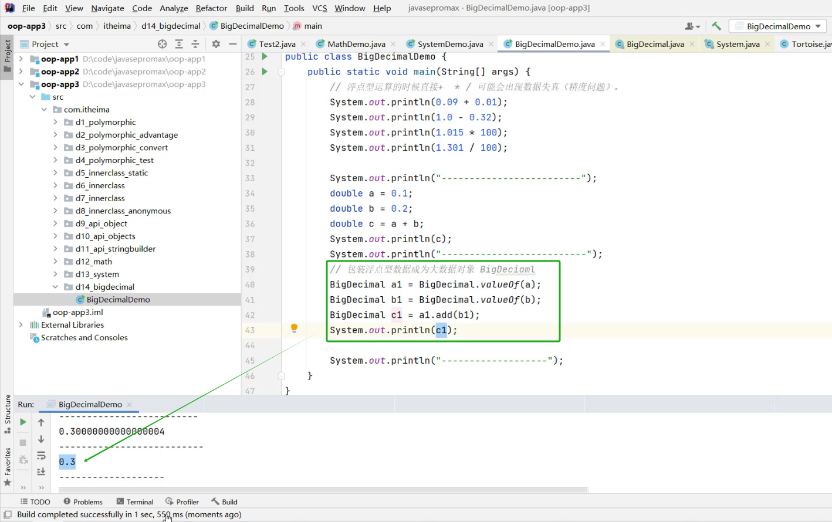Click Collapse All in Project panel
This screenshot has width=832, height=522.
pyautogui.click(x=195, y=44)
